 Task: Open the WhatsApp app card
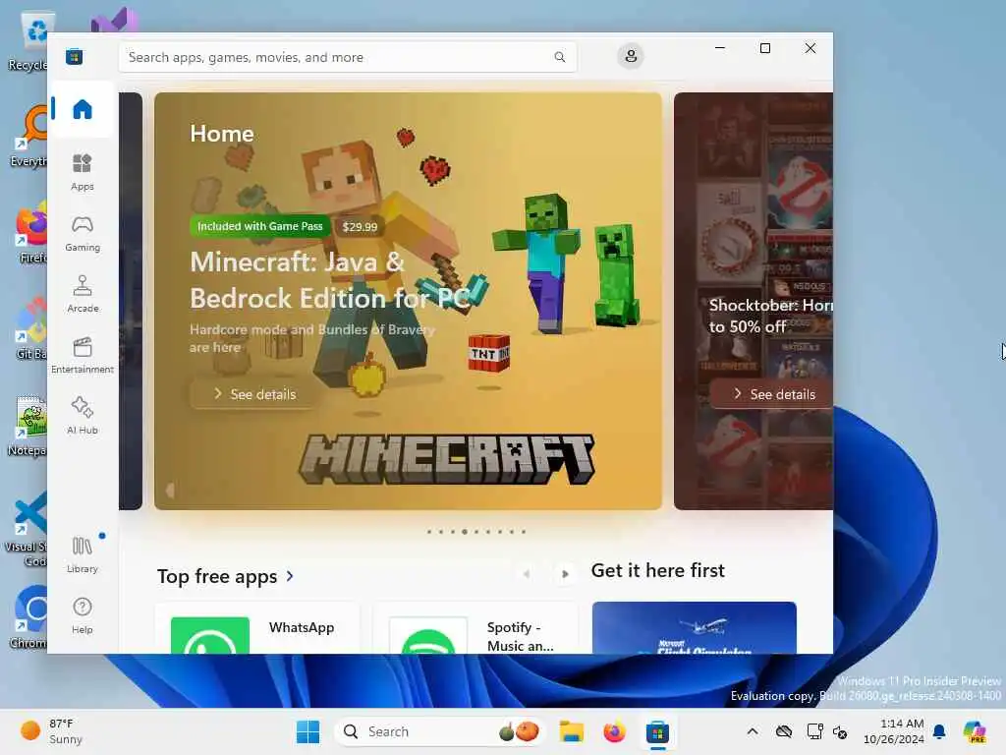[x=258, y=628]
